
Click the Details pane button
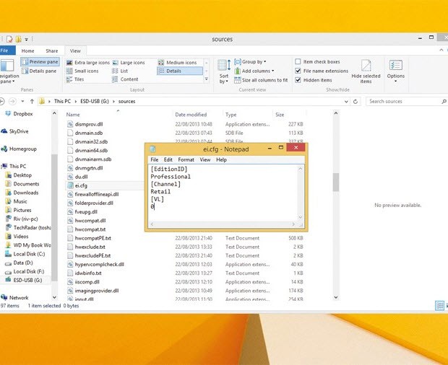click(x=40, y=71)
